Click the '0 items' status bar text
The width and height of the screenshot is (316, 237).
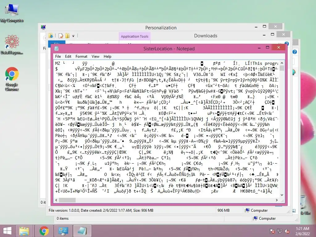click(x=62, y=218)
